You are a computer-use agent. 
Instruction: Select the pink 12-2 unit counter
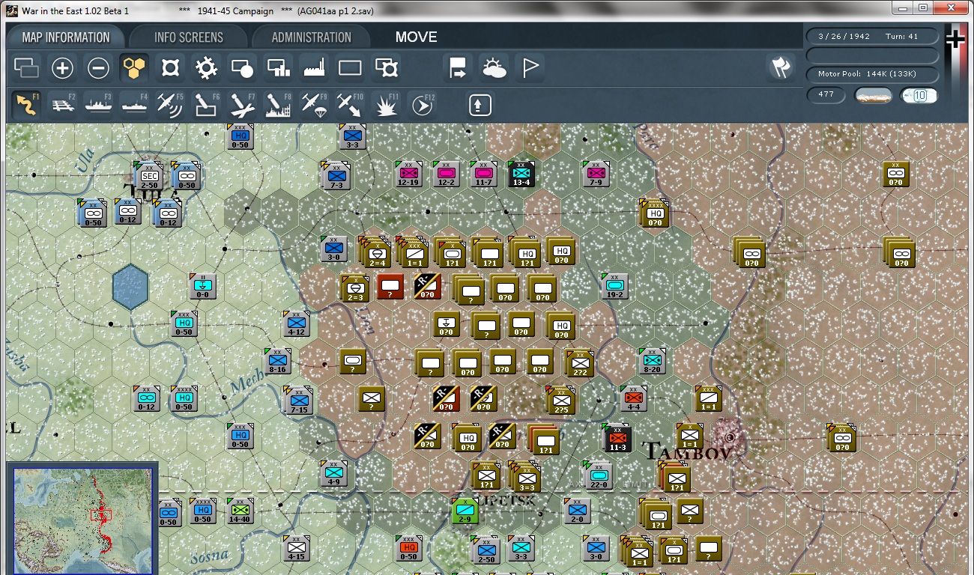(446, 174)
